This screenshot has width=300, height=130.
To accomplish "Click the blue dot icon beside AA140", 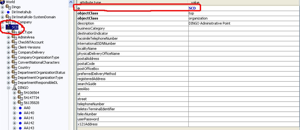I will coord(20,113).
